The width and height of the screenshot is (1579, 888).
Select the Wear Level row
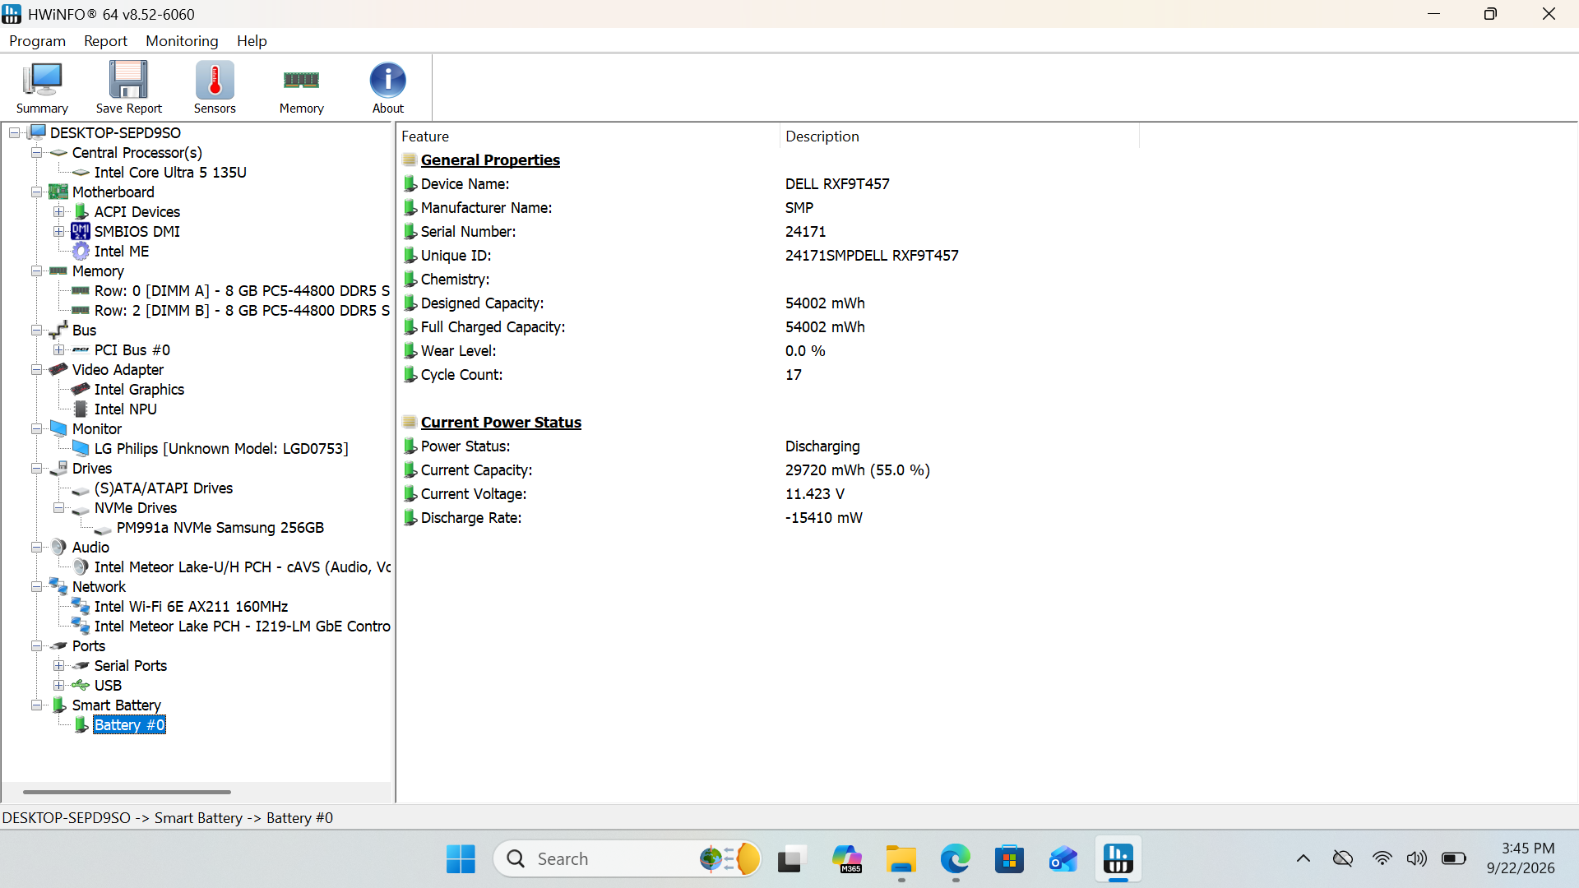[x=986, y=350]
